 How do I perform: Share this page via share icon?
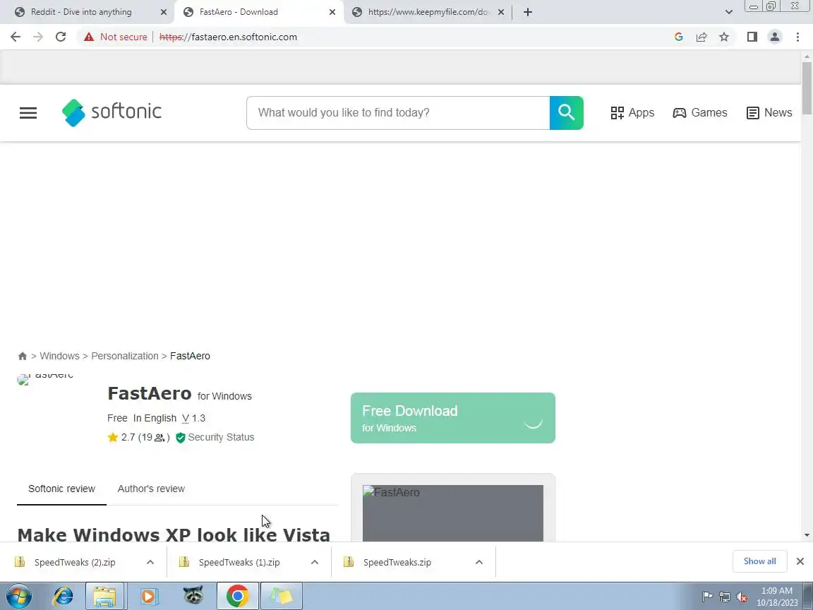701,37
